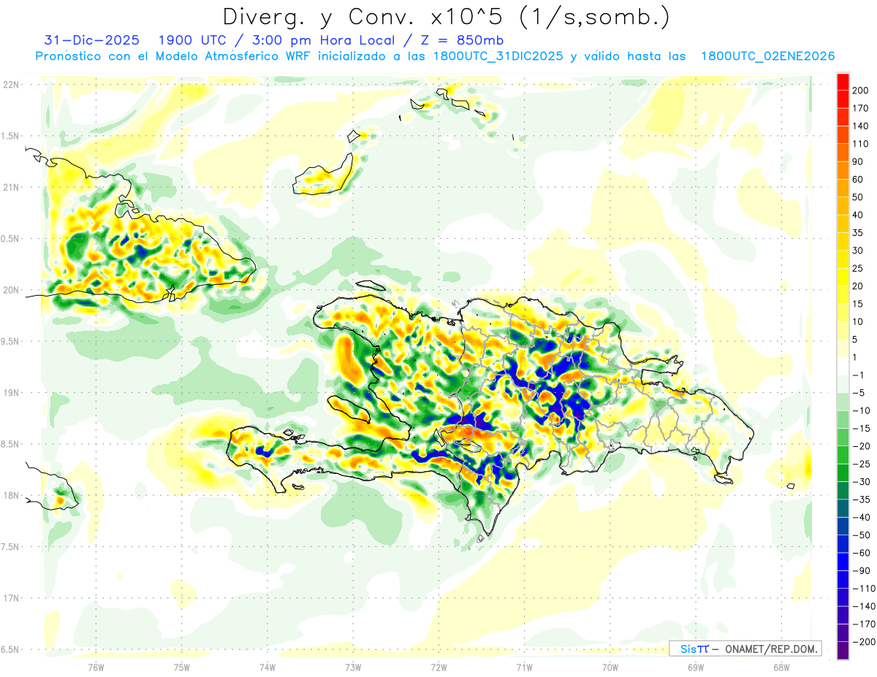Image resolution: width=877 pixels, height=677 pixels.
Task: Click the '70W' longitude label
Action: point(610,667)
